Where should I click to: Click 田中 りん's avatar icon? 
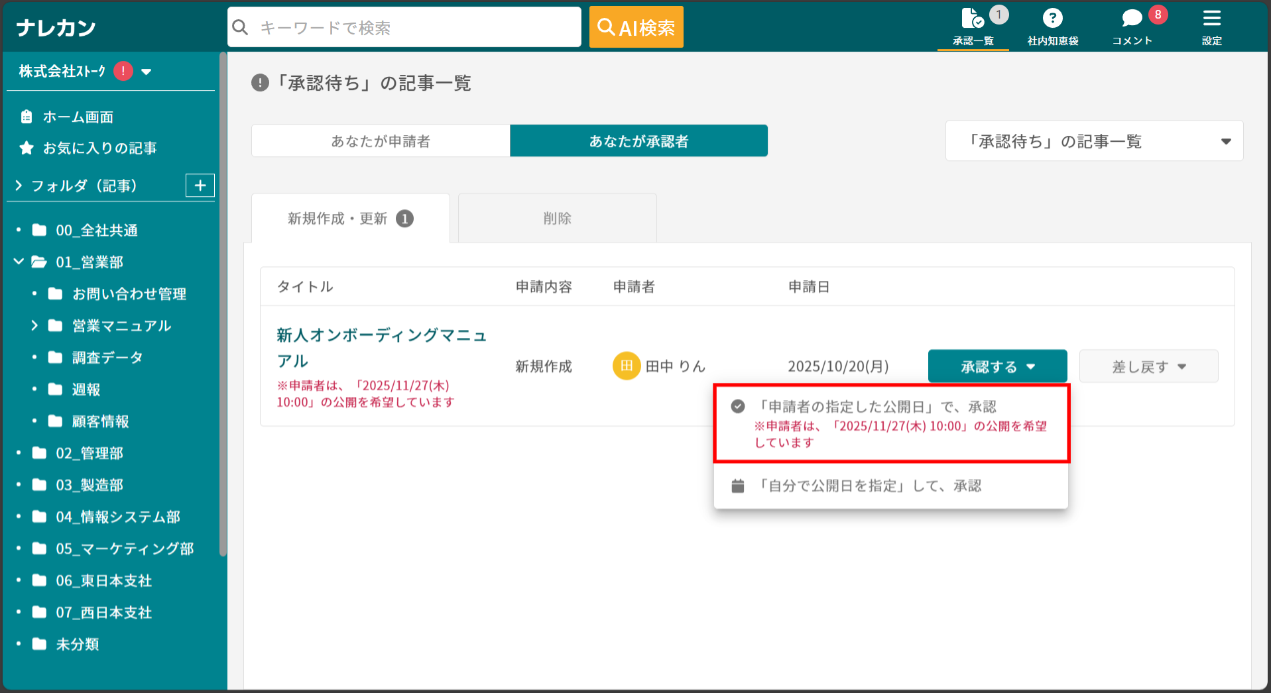tap(626, 366)
